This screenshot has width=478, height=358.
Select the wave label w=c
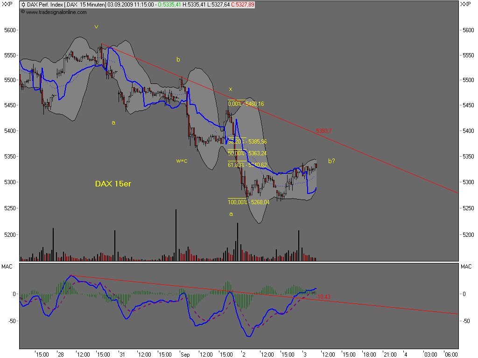182,161
